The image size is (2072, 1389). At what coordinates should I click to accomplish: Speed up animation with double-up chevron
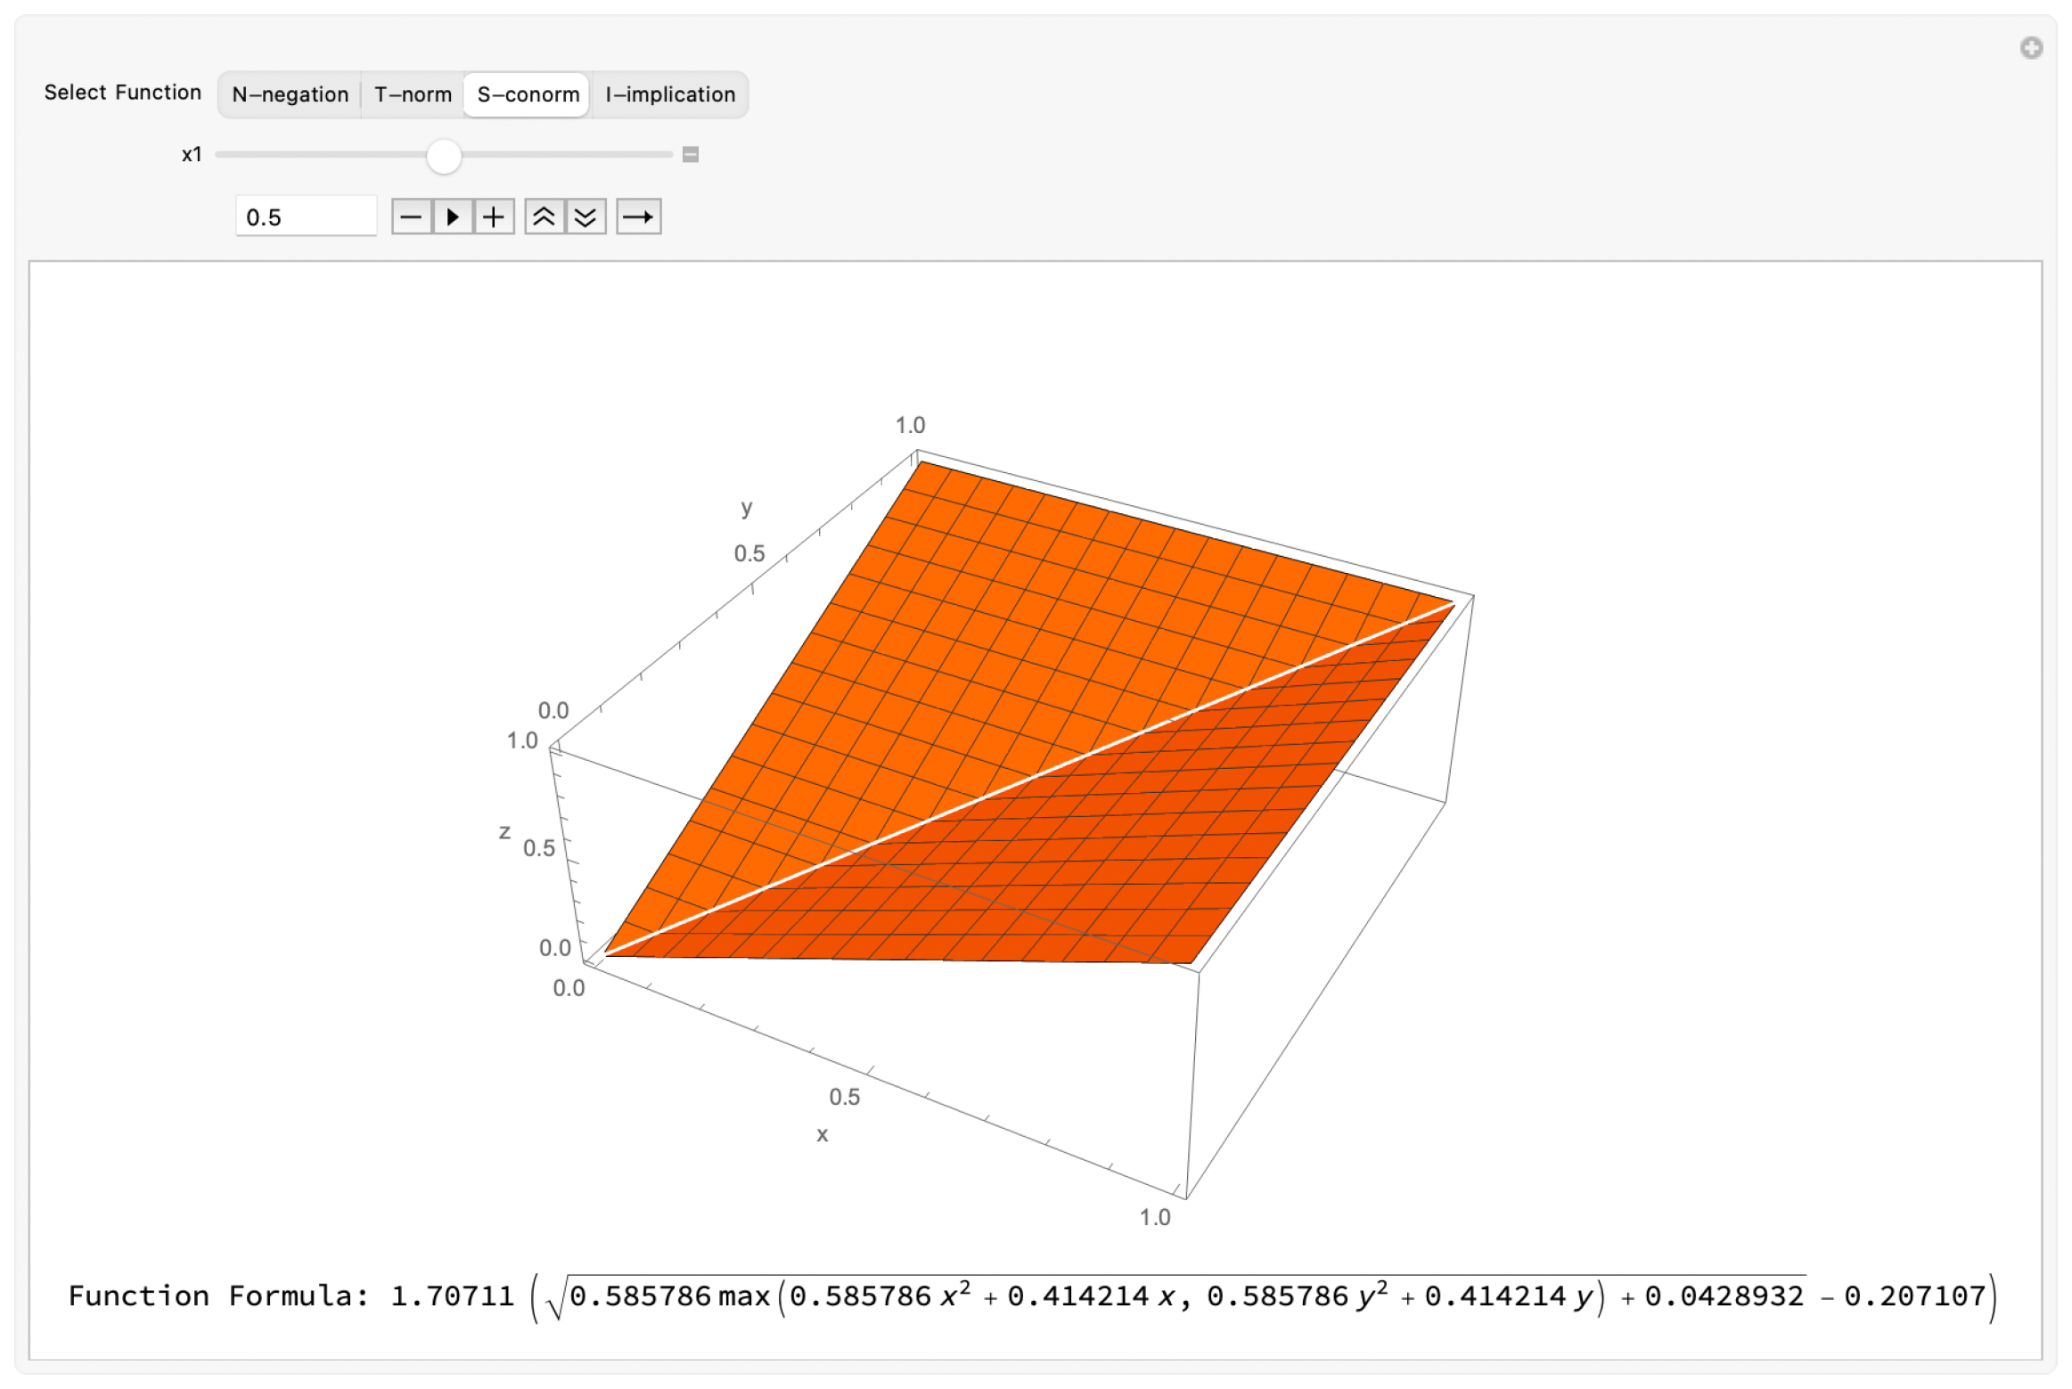pyautogui.click(x=544, y=217)
